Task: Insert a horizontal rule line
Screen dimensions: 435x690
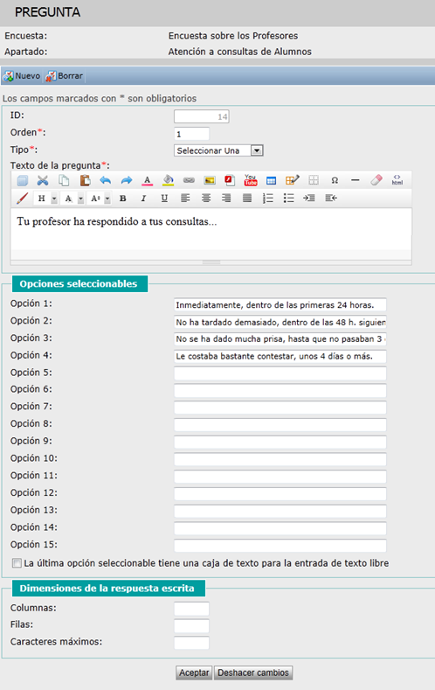Action: (x=355, y=180)
